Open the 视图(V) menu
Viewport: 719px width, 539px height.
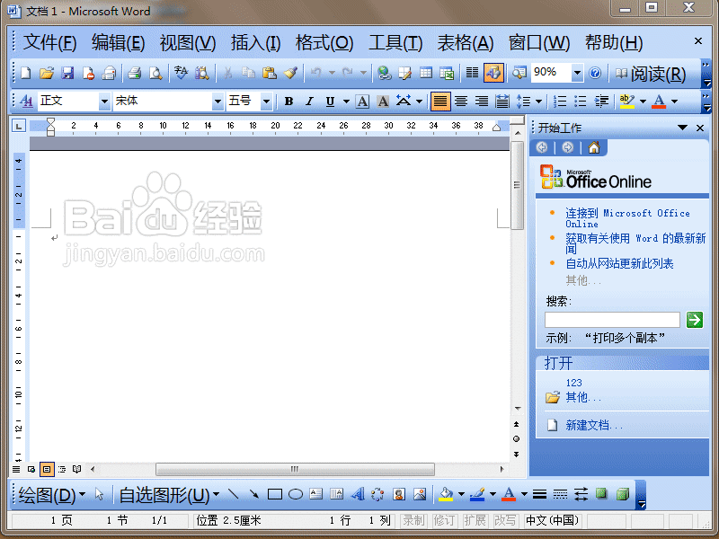click(x=188, y=42)
